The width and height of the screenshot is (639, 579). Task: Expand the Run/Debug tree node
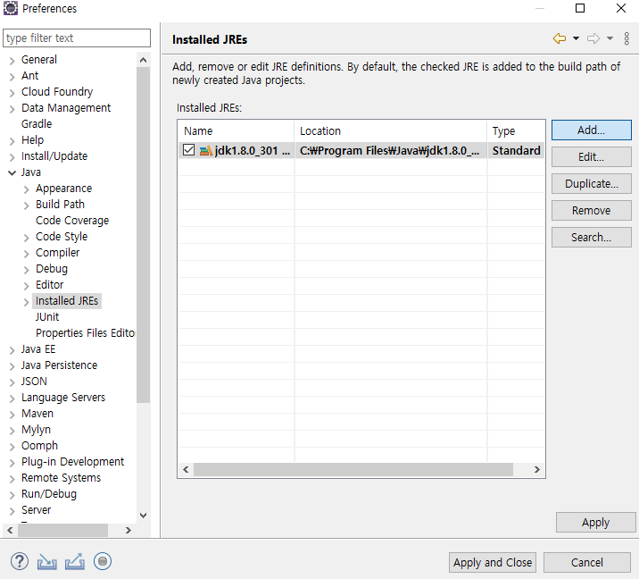(x=12, y=495)
